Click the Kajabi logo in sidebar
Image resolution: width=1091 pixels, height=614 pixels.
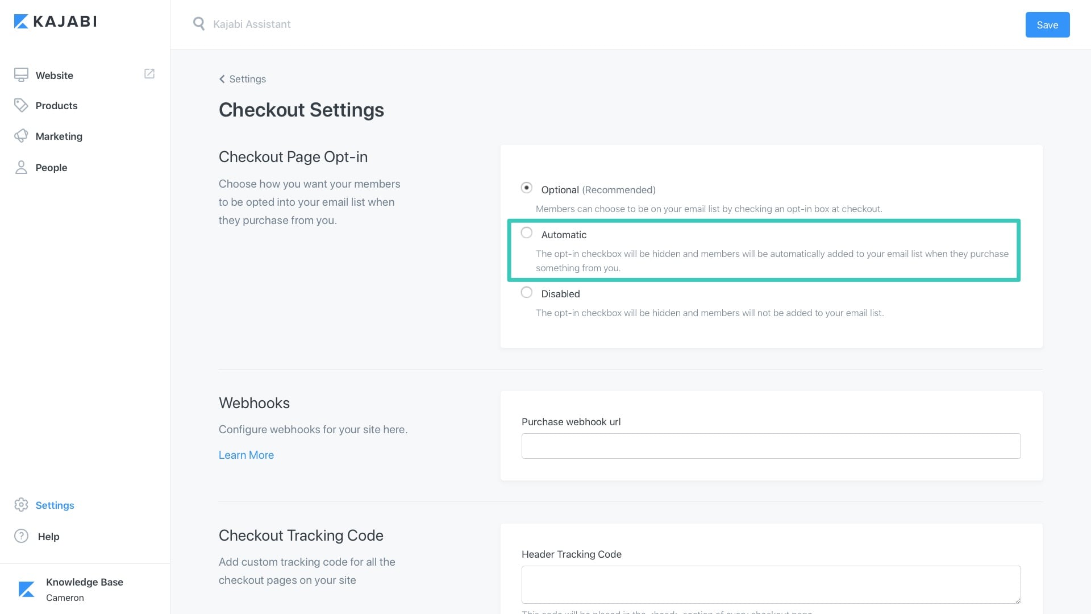pos(55,22)
